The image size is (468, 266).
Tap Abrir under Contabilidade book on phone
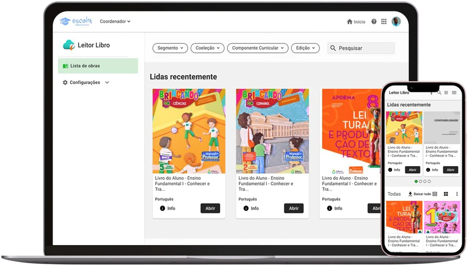[450, 170]
